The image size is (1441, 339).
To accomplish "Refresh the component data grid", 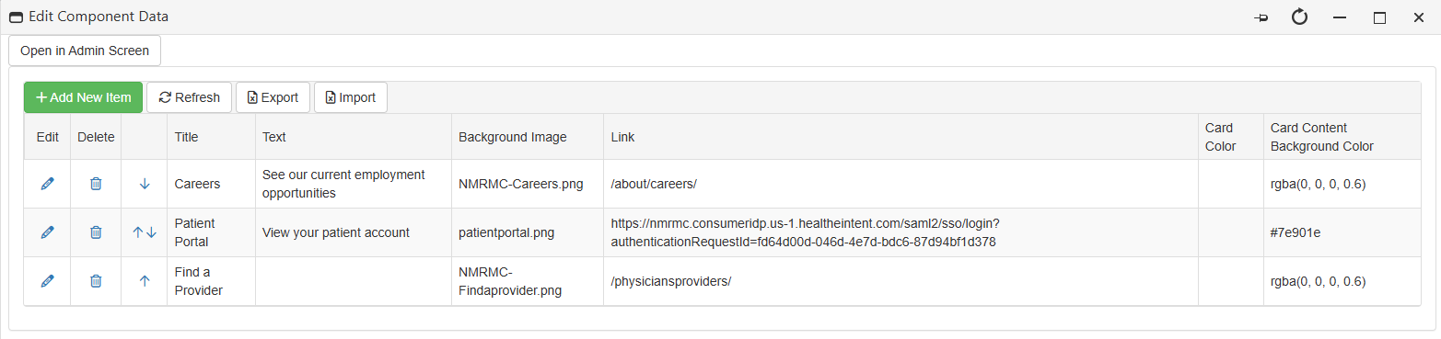I will [x=189, y=97].
